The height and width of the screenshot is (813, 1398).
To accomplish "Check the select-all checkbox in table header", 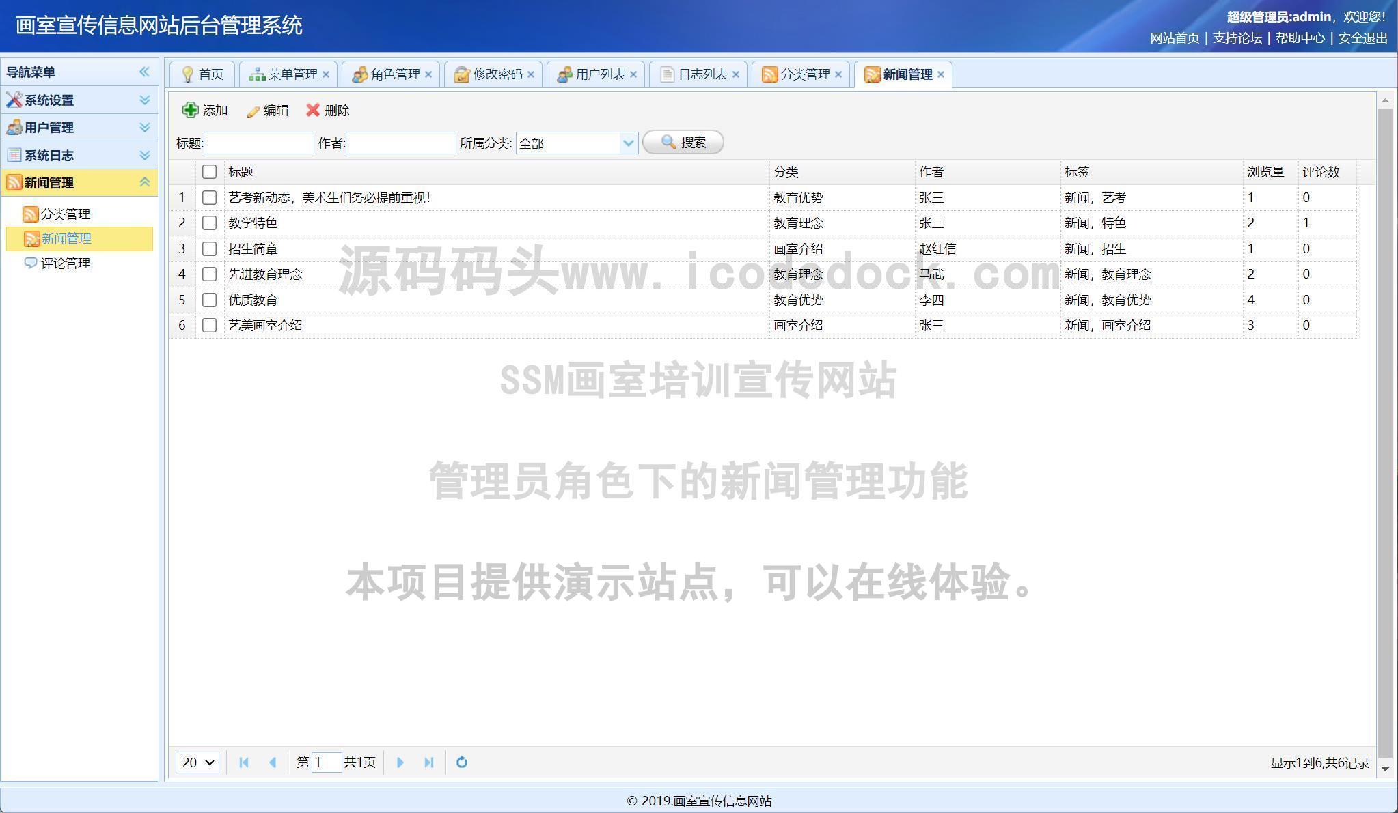I will point(210,171).
